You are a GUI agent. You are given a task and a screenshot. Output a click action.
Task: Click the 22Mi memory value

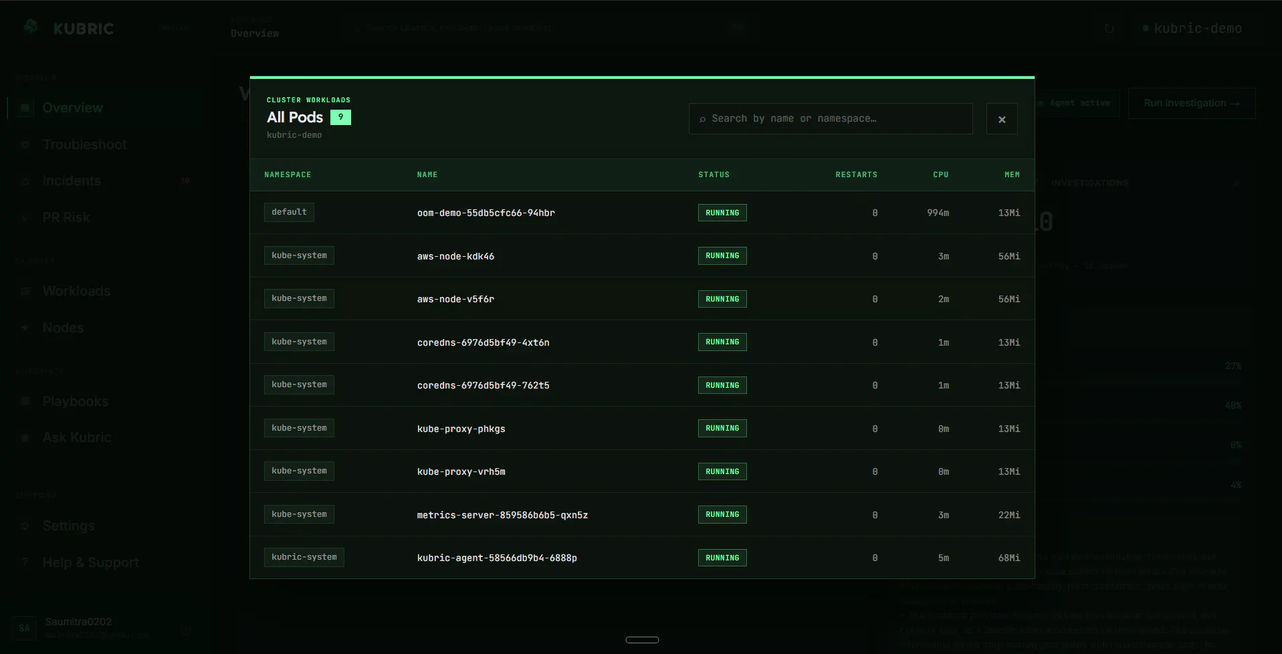[1009, 515]
